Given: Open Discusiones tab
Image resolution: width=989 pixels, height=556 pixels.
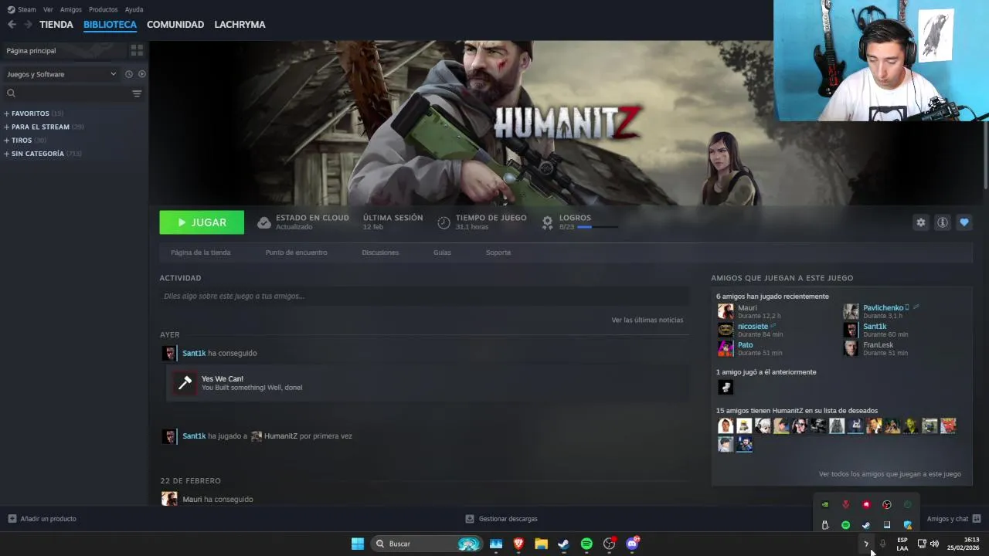Looking at the screenshot, I should click(x=380, y=253).
